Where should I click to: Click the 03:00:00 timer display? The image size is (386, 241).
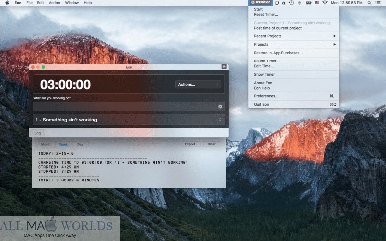(66, 84)
